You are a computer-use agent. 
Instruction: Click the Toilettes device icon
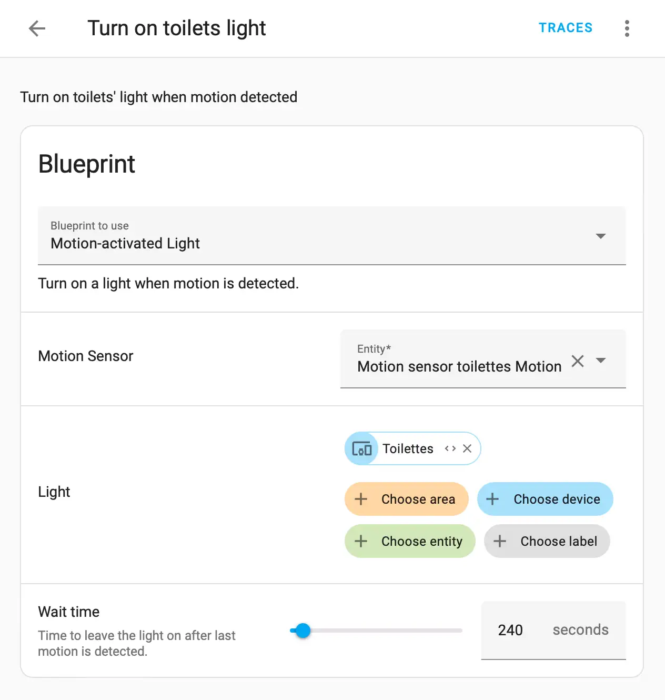(361, 449)
